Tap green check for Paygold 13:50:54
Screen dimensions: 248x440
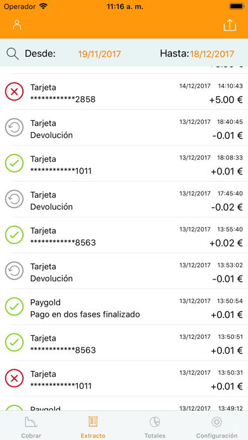pos(14,307)
